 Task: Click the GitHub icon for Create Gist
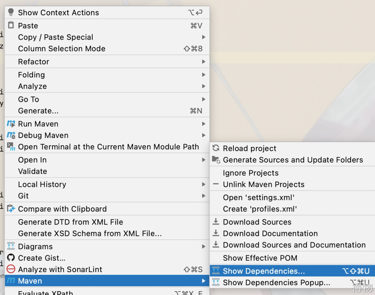(x=11, y=258)
